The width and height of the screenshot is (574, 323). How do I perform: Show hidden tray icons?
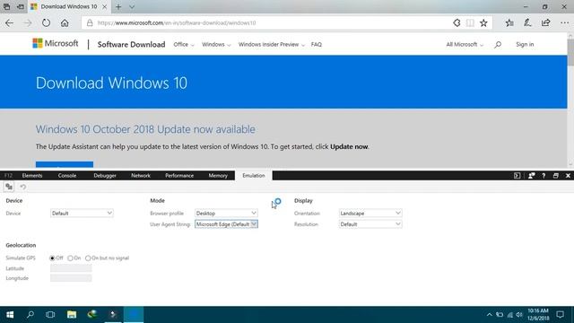[490, 315]
